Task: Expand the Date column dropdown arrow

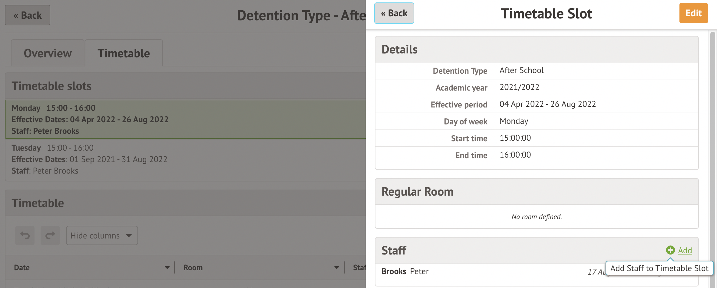Action: tap(167, 268)
